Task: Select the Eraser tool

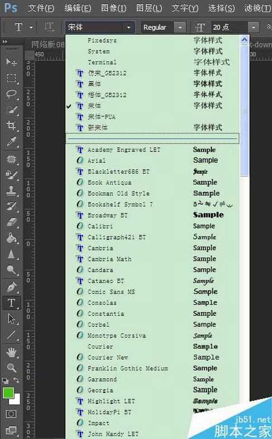Action: 11,222
